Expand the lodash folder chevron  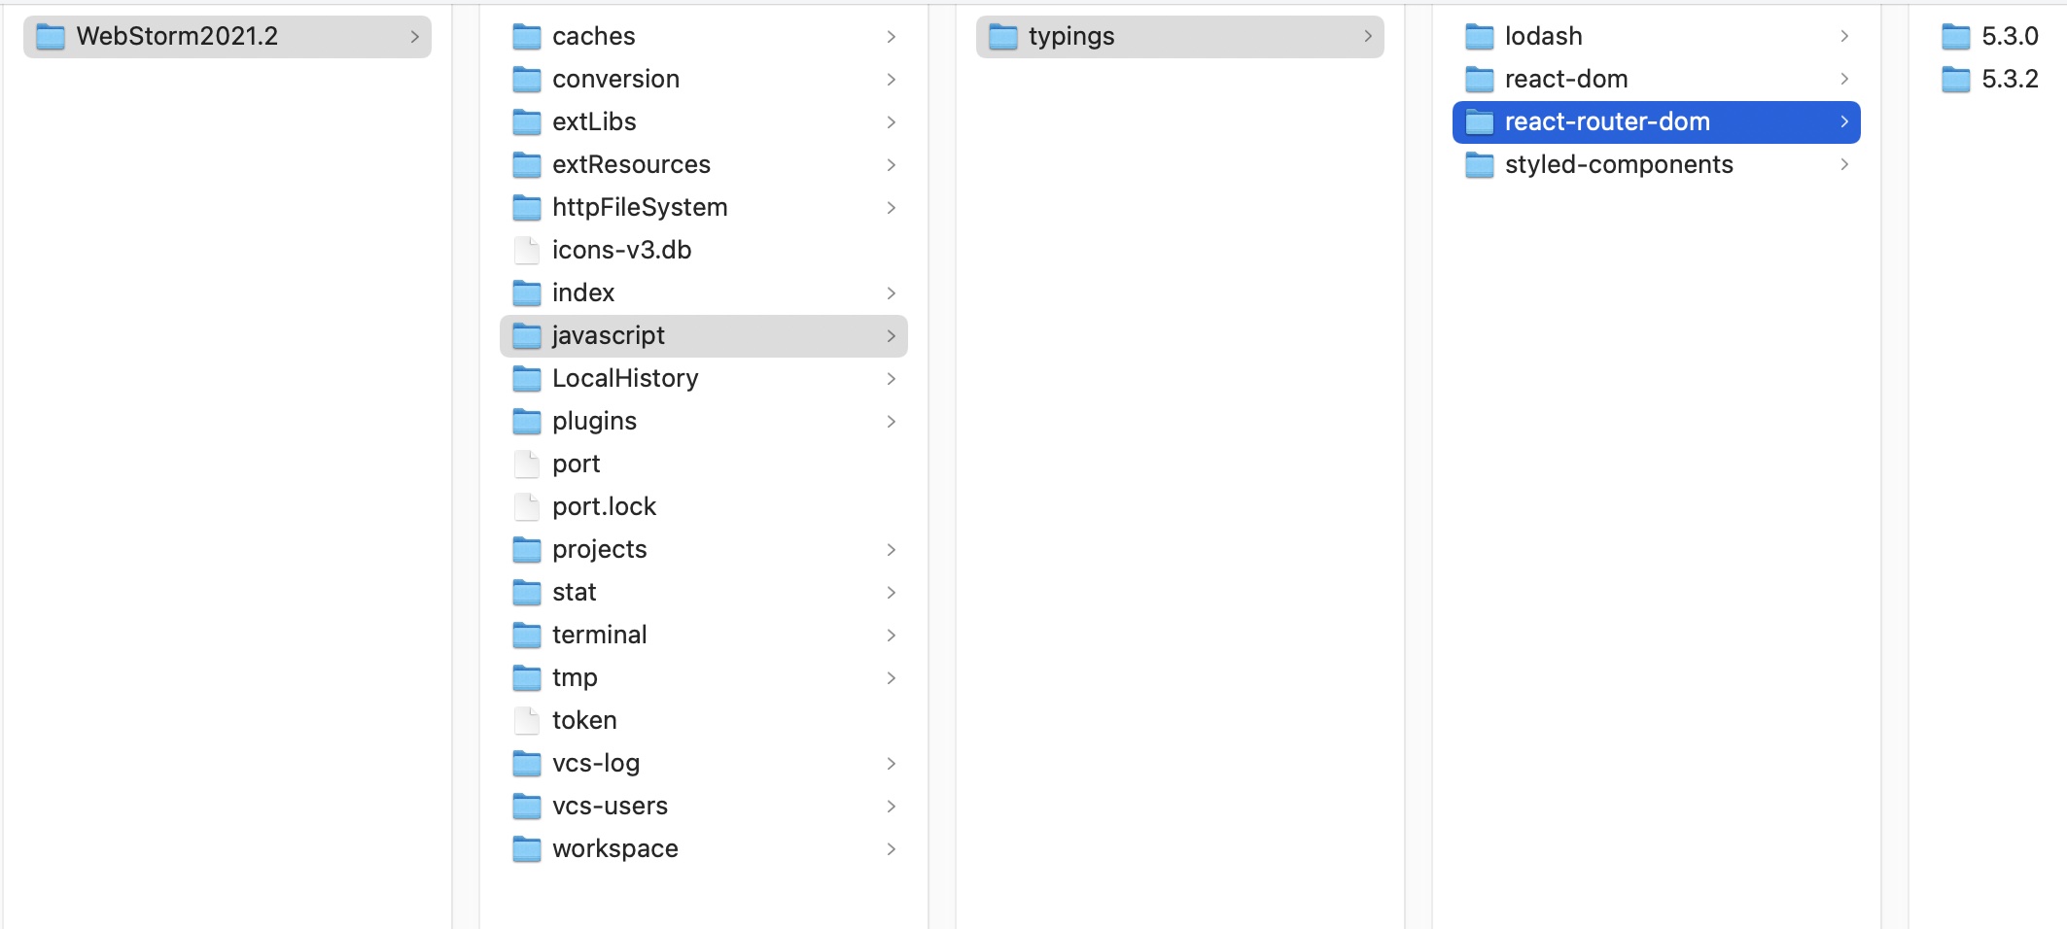[x=1844, y=37]
